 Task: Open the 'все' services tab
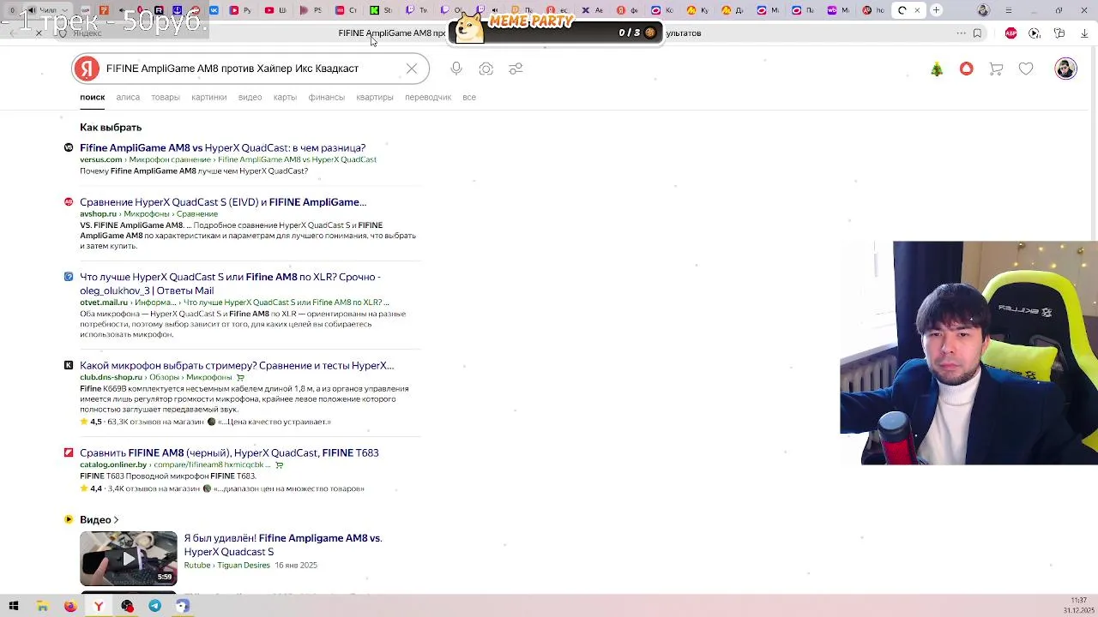[469, 97]
